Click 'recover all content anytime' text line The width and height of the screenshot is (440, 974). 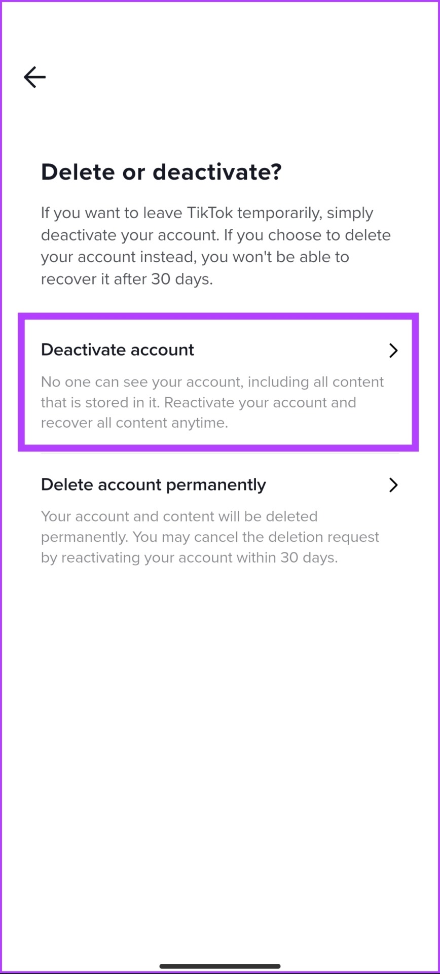pos(134,423)
